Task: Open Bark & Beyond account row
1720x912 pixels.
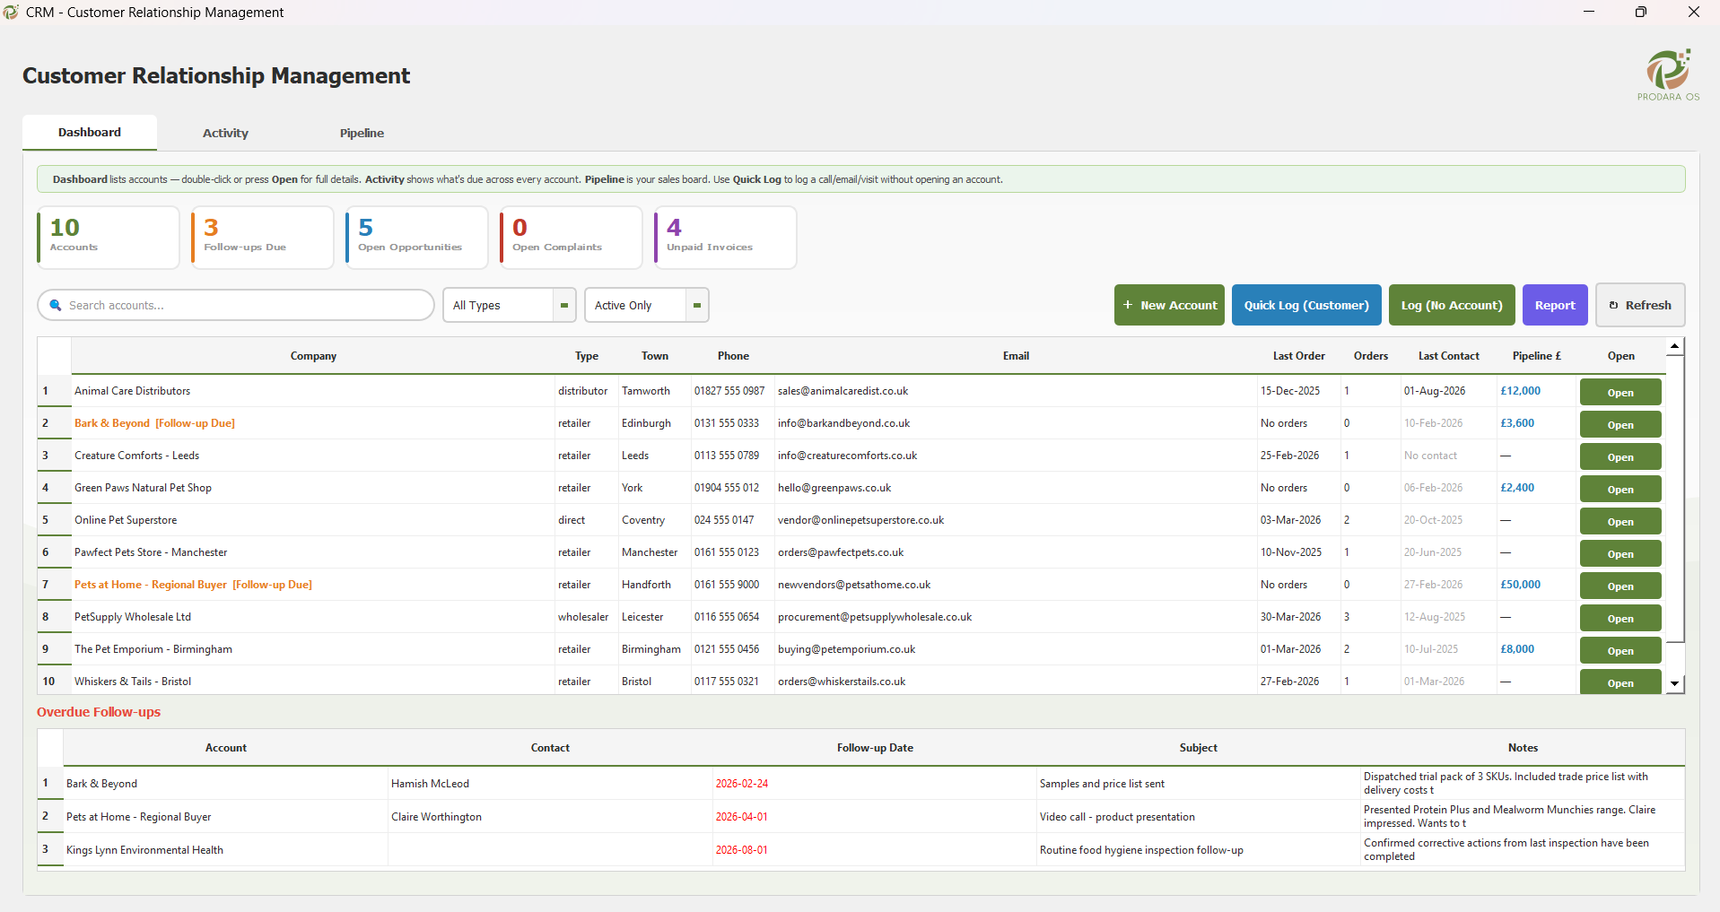Action: tap(1620, 424)
